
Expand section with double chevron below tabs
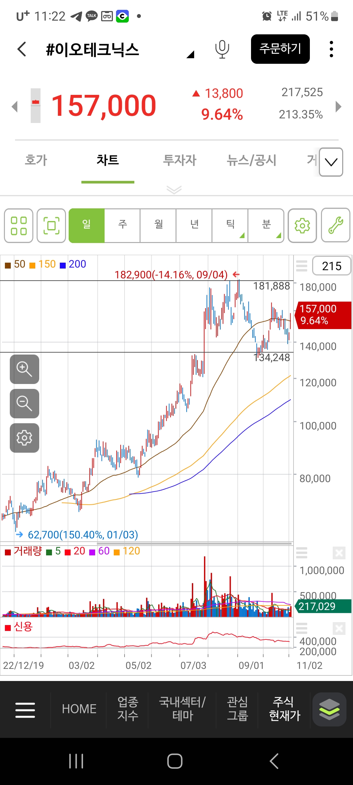click(x=174, y=190)
